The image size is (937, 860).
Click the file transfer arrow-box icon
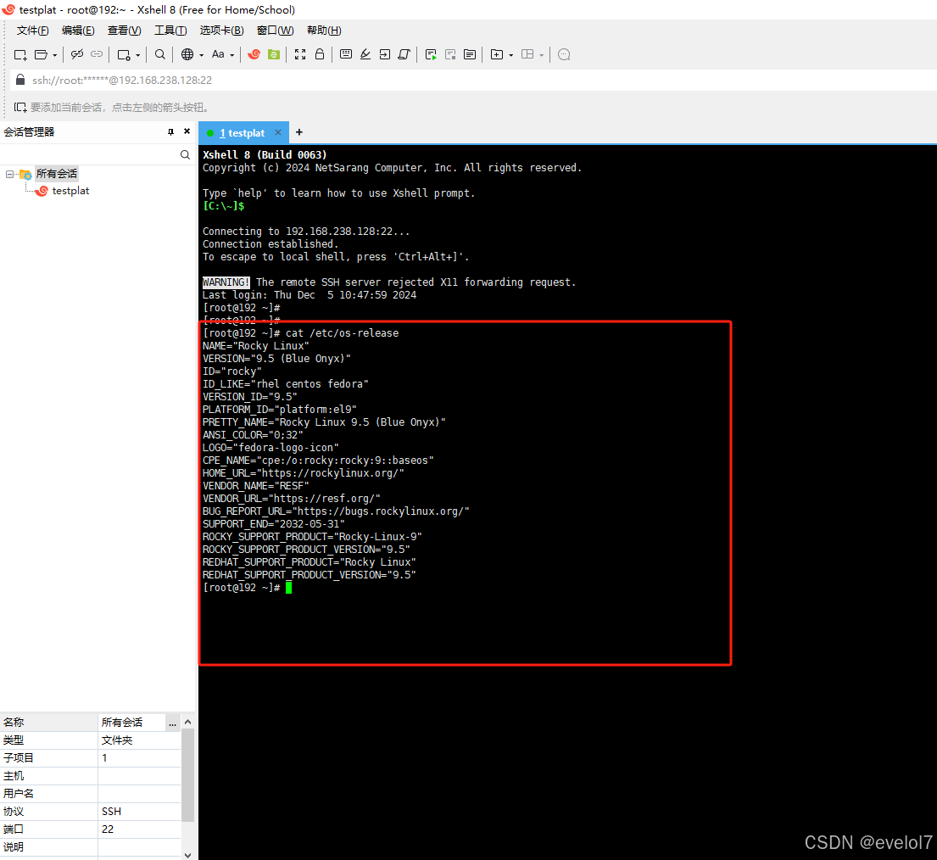(x=385, y=54)
